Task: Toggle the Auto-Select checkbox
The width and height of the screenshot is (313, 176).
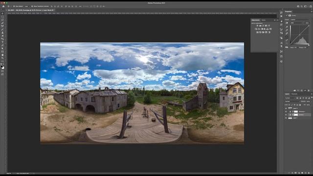Action: 14,6
